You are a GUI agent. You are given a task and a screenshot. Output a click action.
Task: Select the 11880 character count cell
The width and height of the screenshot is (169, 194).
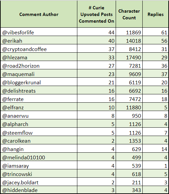coord(129,107)
